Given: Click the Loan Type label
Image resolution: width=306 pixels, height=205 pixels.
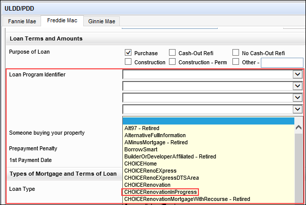Looking at the screenshot, I should pos(22,189).
